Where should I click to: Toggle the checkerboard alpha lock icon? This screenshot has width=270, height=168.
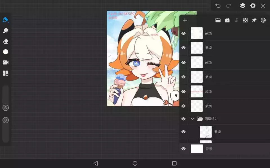click(245, 20)
